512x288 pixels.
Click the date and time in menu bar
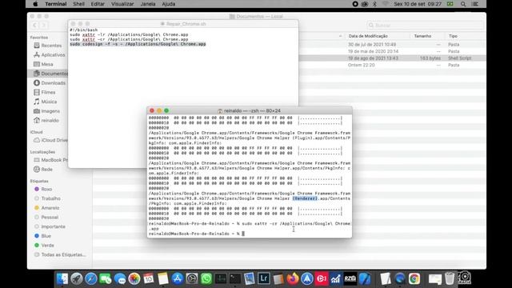pos(418,4)
